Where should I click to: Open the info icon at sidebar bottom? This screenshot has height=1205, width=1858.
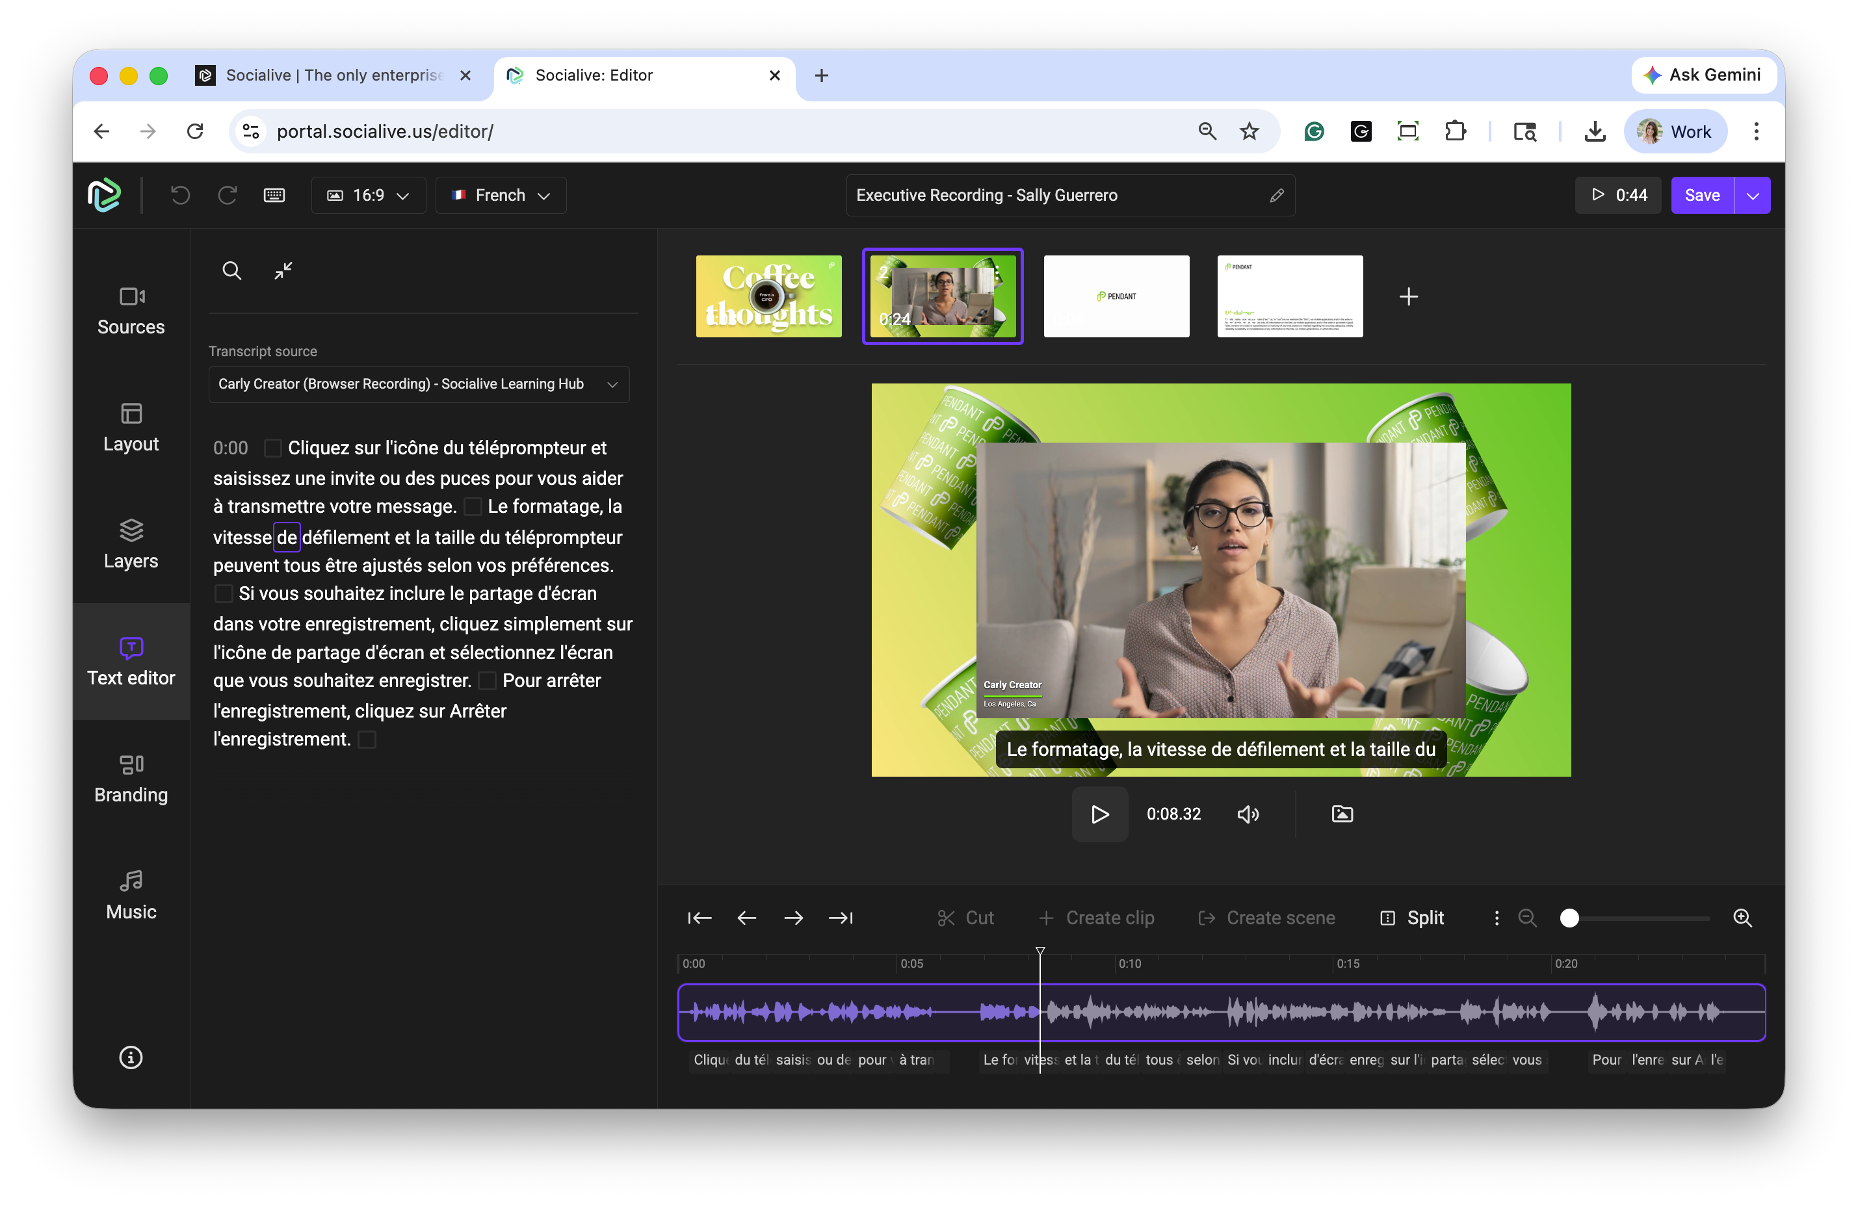(131, 1057)
